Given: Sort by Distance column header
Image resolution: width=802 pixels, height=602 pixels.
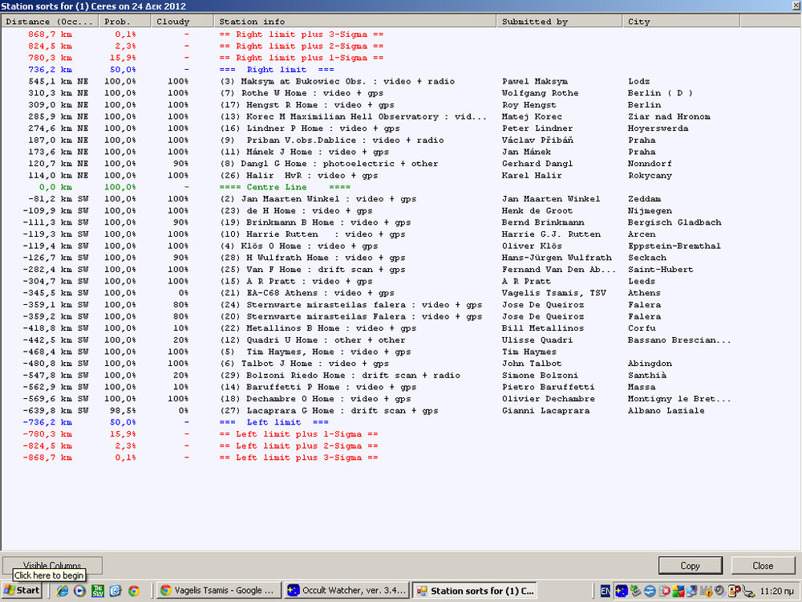Looking at the screenshot, I should tap(48, 22).
